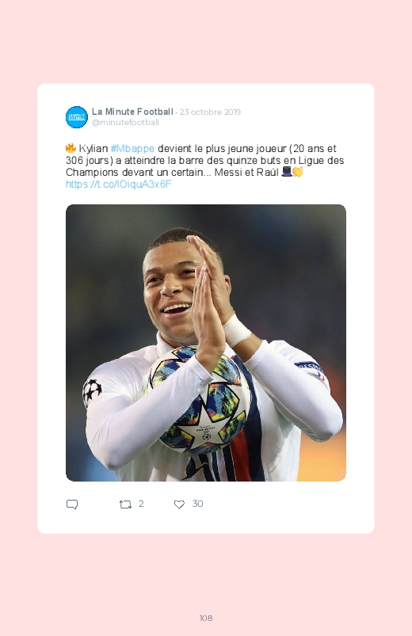Click the clapping hands emoji

coord(298,172)
